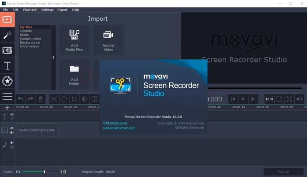The image size is (307, 177).
Task: Click the Project length 00:00 text
Action: coord(98,172)
